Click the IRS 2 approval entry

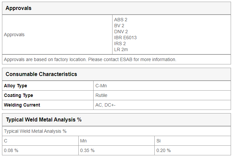[x=120, y=43]
